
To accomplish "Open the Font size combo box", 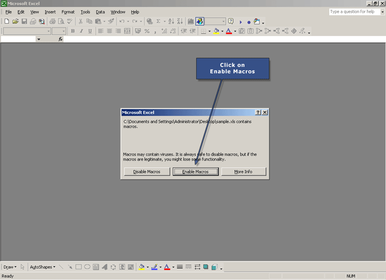I will click(59, 31).
